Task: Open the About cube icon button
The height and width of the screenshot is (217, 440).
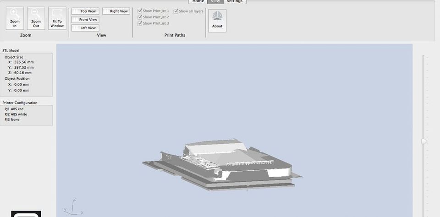Action: [x=217, y=21]
